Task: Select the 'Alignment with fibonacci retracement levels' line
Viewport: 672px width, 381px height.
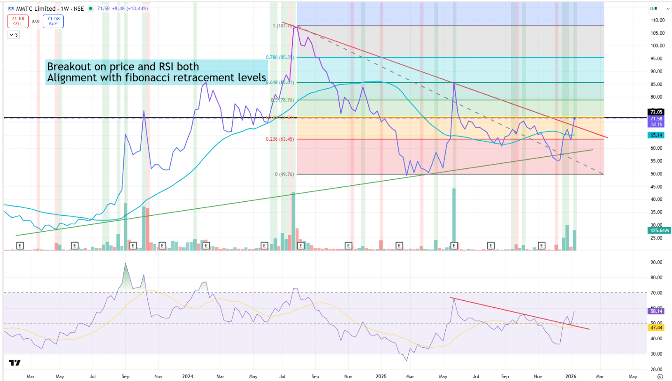Action: pyautogui.click(x=157, y=78)
